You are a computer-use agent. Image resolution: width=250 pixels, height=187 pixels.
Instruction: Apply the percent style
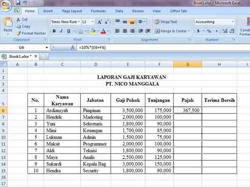click(209, 31)
